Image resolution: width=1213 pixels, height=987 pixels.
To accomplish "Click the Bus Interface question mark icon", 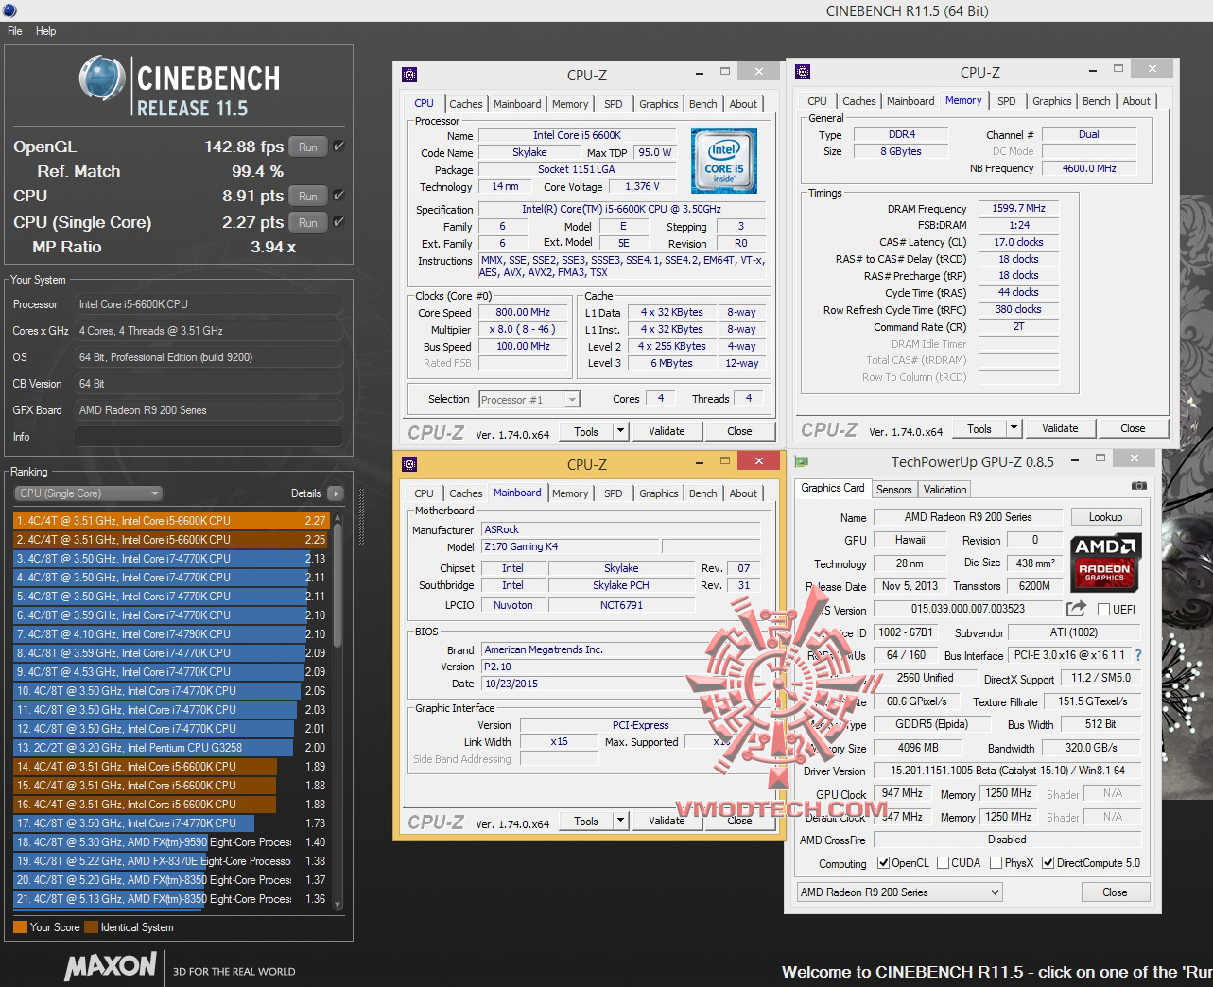I will click(x=1137, y=655).
